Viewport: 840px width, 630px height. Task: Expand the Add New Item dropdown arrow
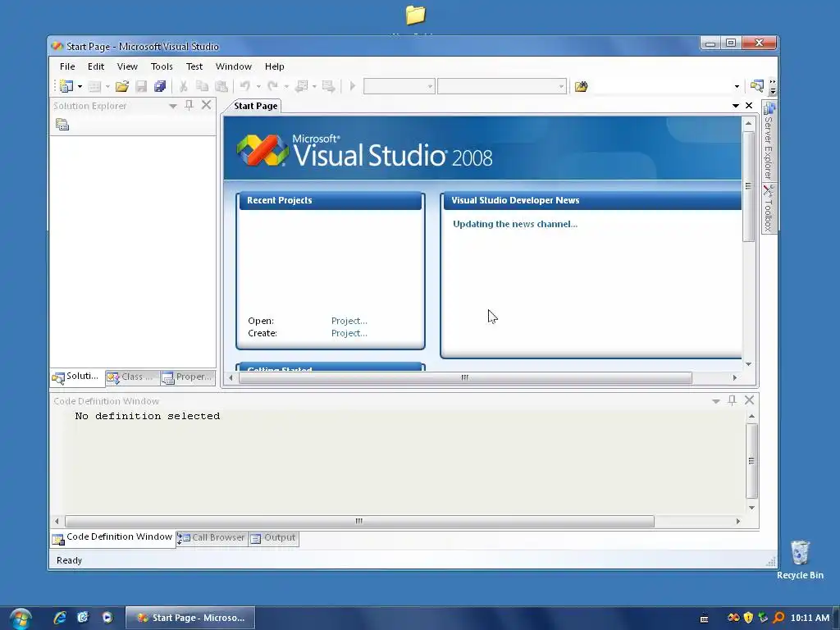[107, 86]
